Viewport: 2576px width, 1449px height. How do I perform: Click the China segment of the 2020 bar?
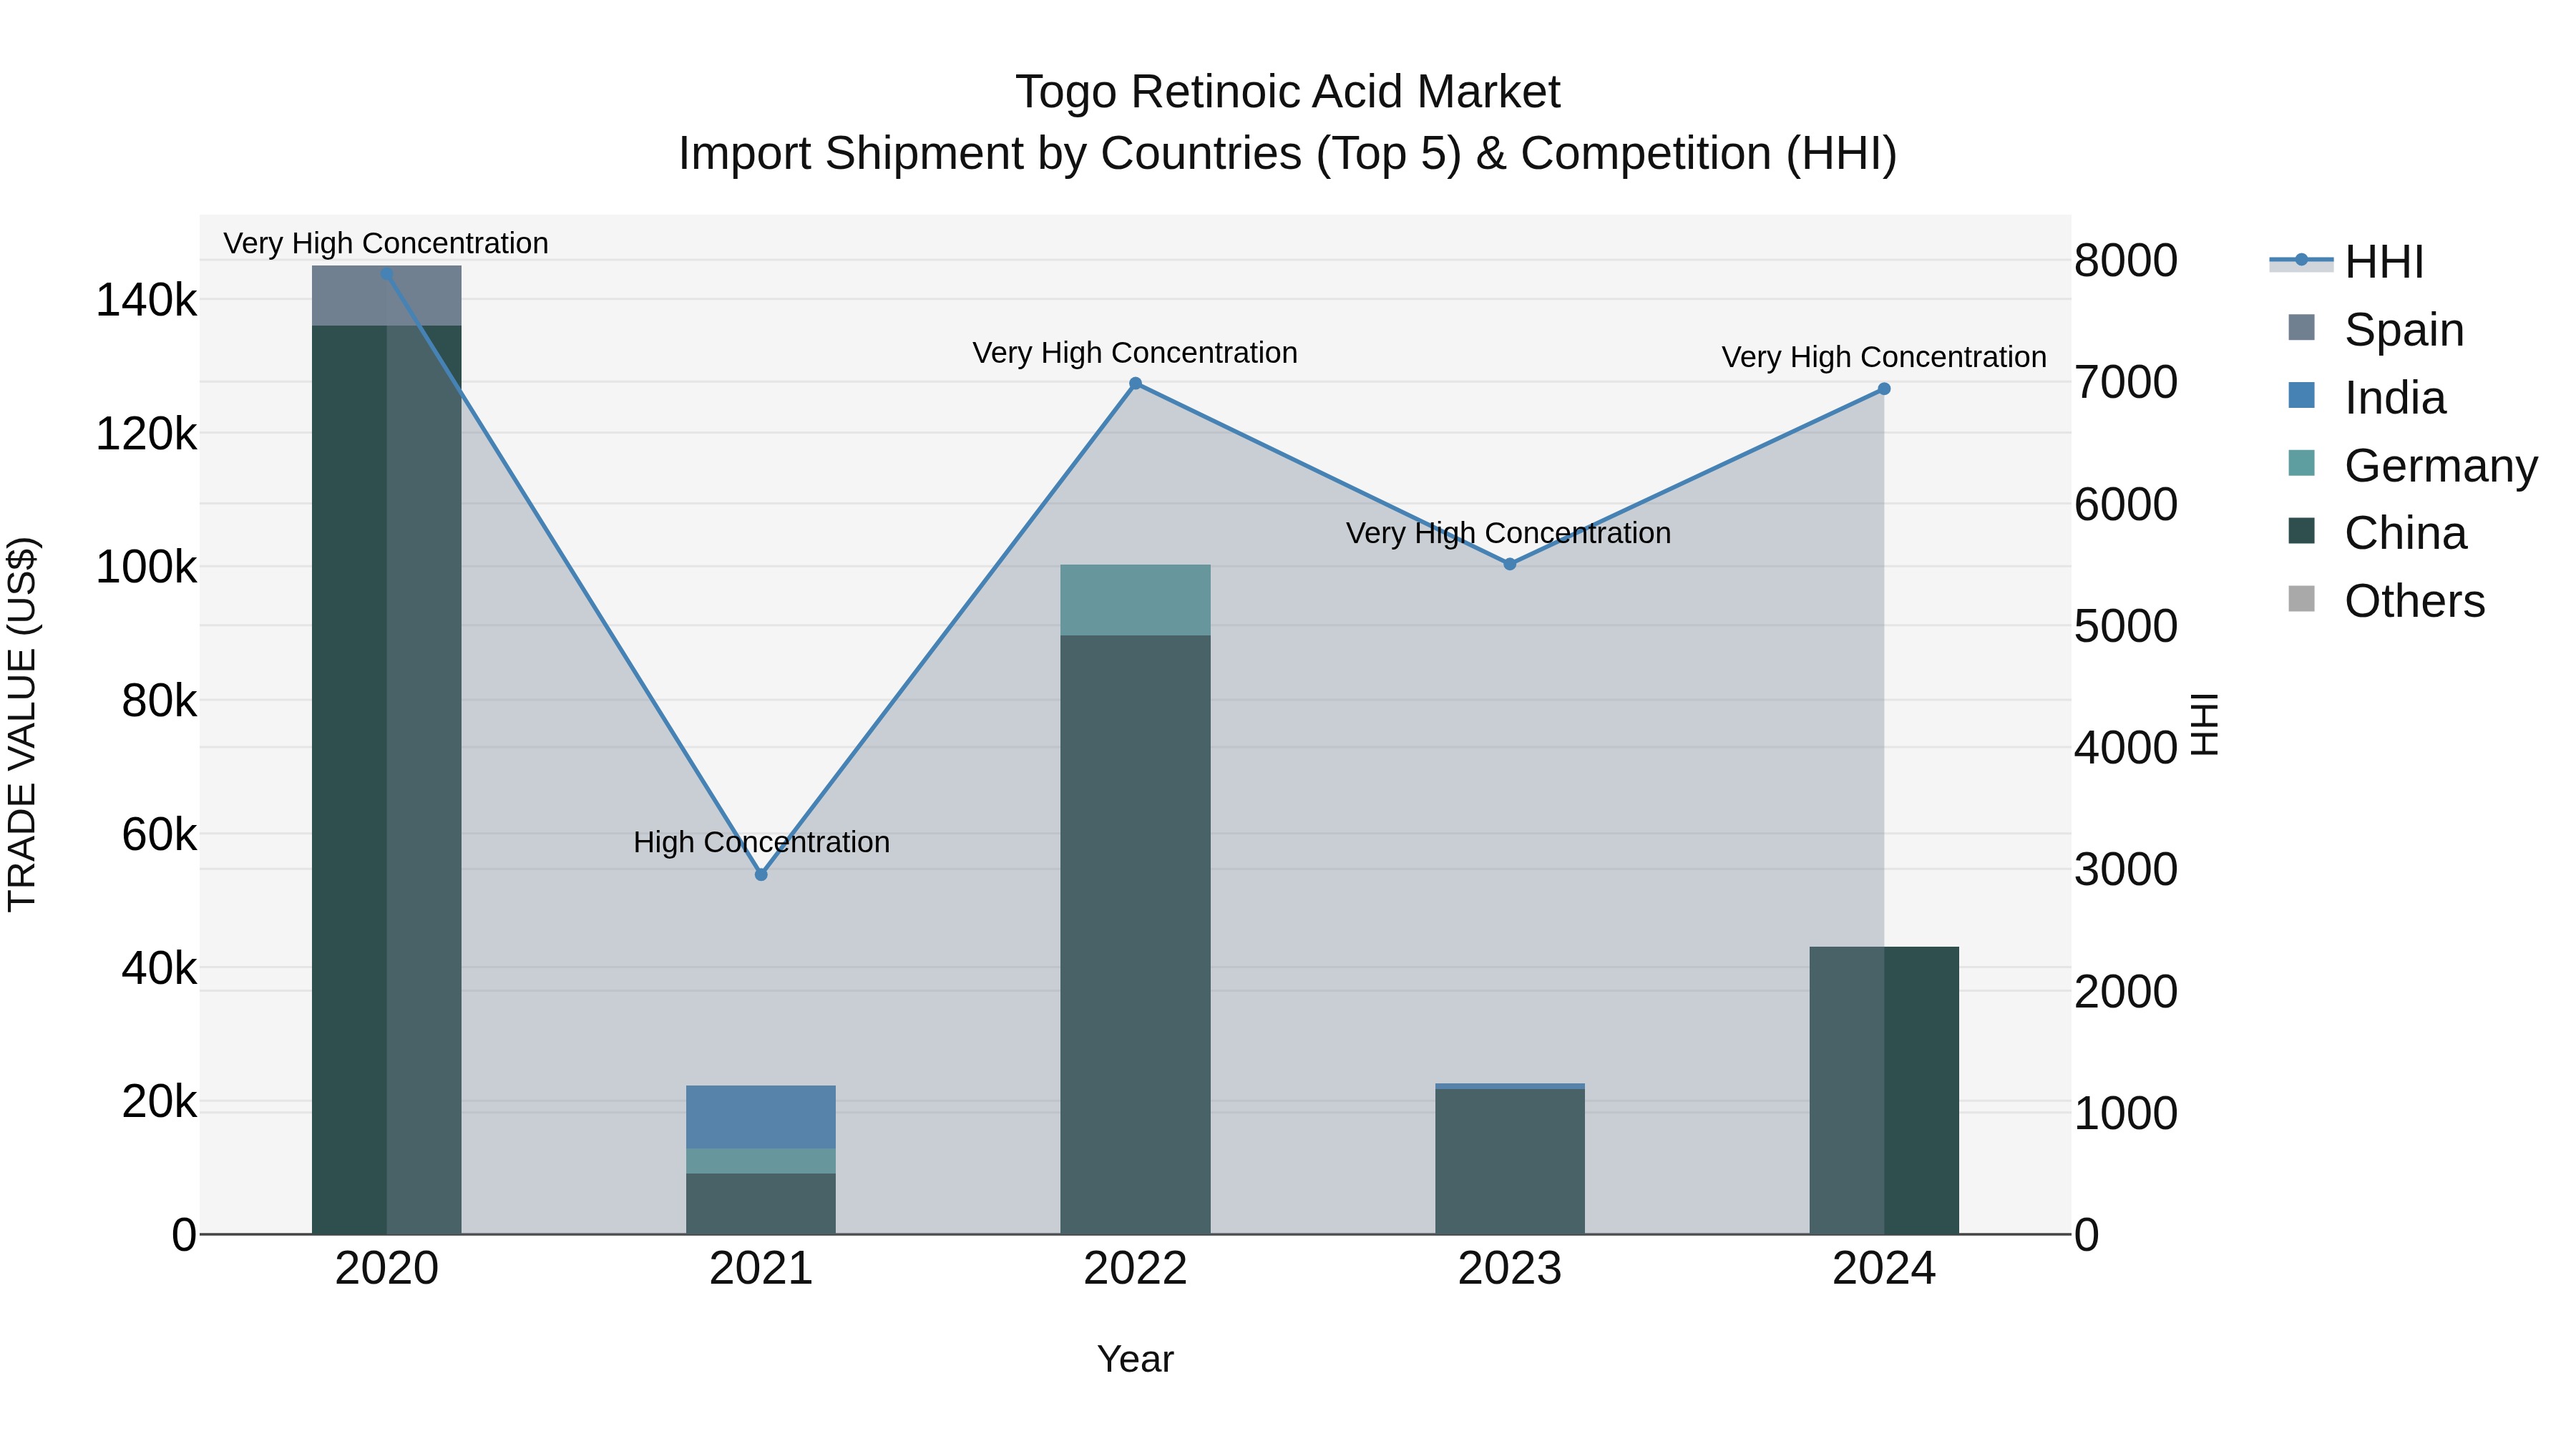pyautogui.click(x=387, y=780)
